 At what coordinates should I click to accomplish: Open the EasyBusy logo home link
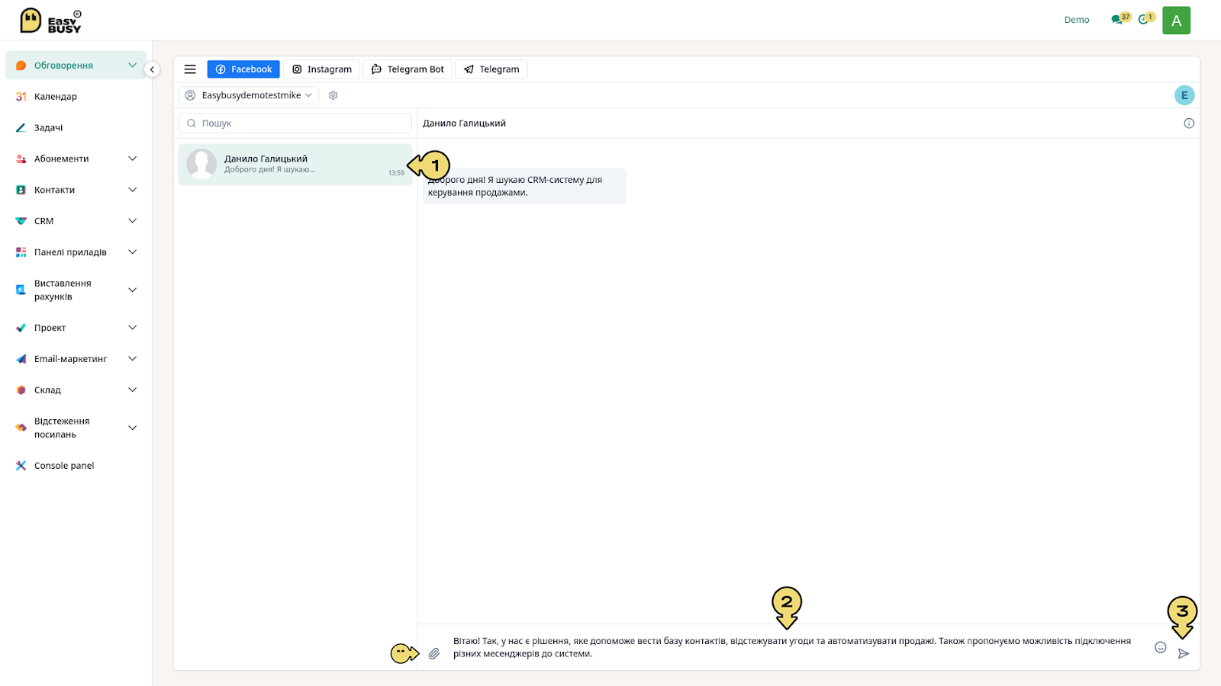[50, 21]
